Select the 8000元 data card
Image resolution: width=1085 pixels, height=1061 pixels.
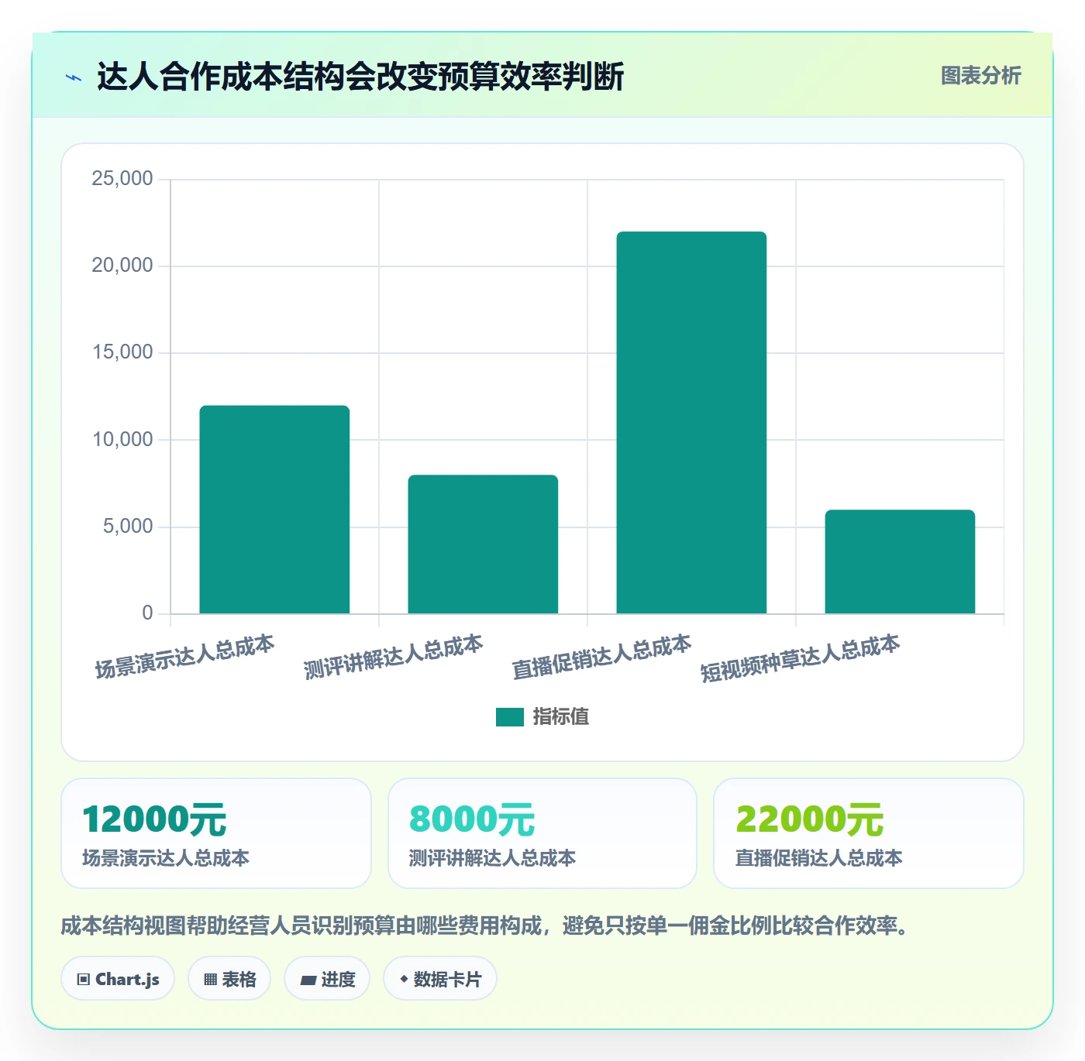pyautogui.click(x=542, y=833)
